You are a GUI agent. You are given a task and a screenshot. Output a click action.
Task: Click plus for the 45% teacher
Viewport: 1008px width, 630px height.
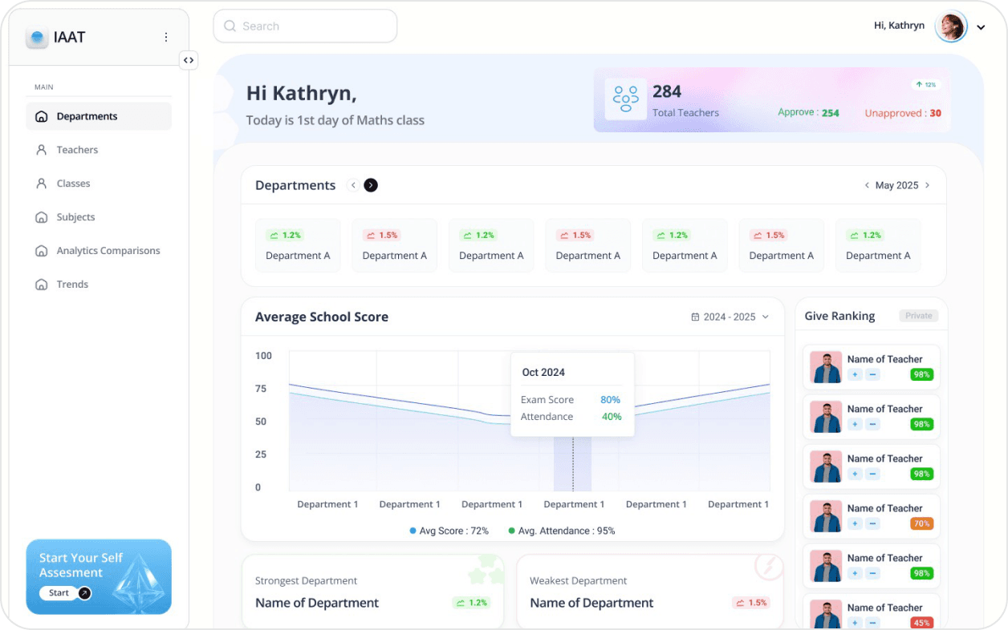click(x=855, y=623)
